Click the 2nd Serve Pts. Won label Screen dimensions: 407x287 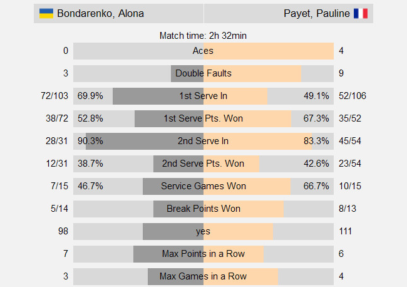[203, 164]
